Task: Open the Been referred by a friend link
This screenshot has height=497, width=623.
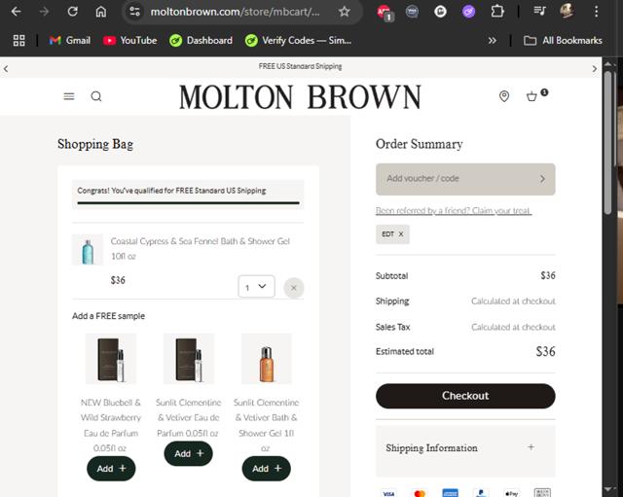Action: 454,211
